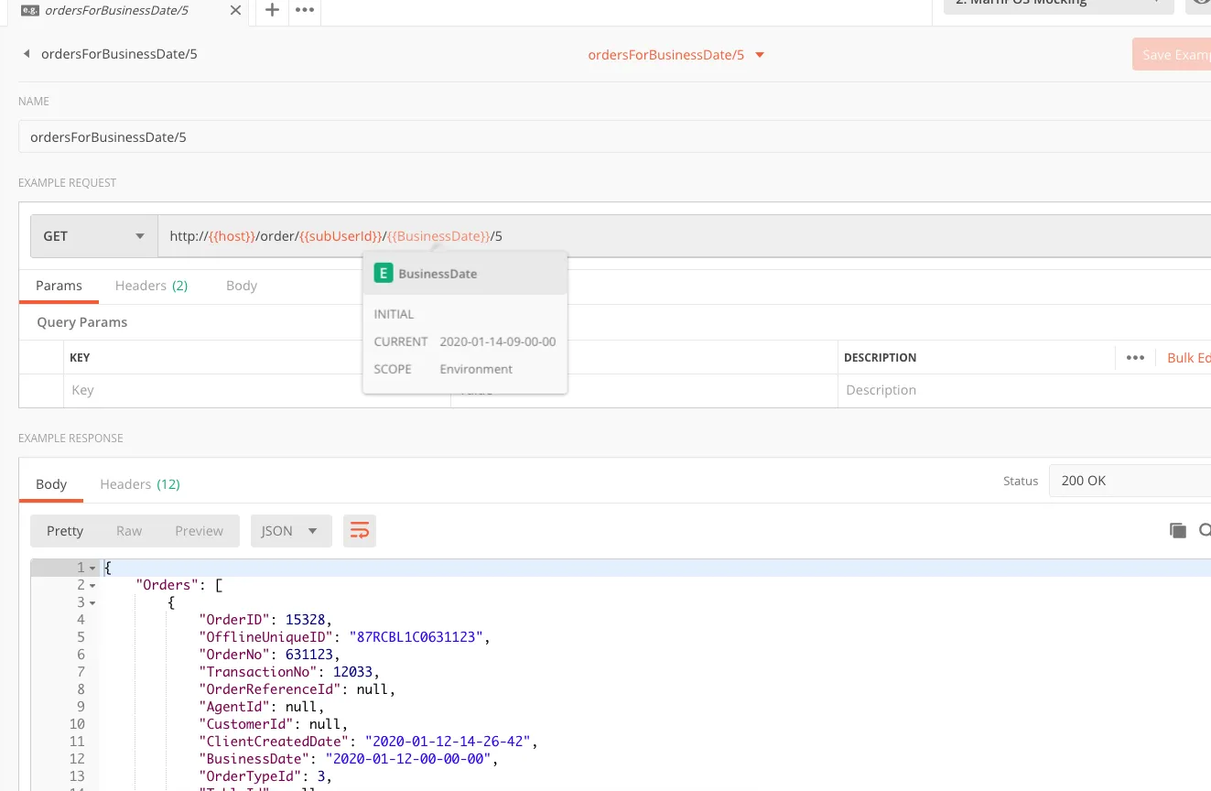Switch to the request Headers (2) tab
Screen dimensions: 1211x791
click(x=151, y=286)
